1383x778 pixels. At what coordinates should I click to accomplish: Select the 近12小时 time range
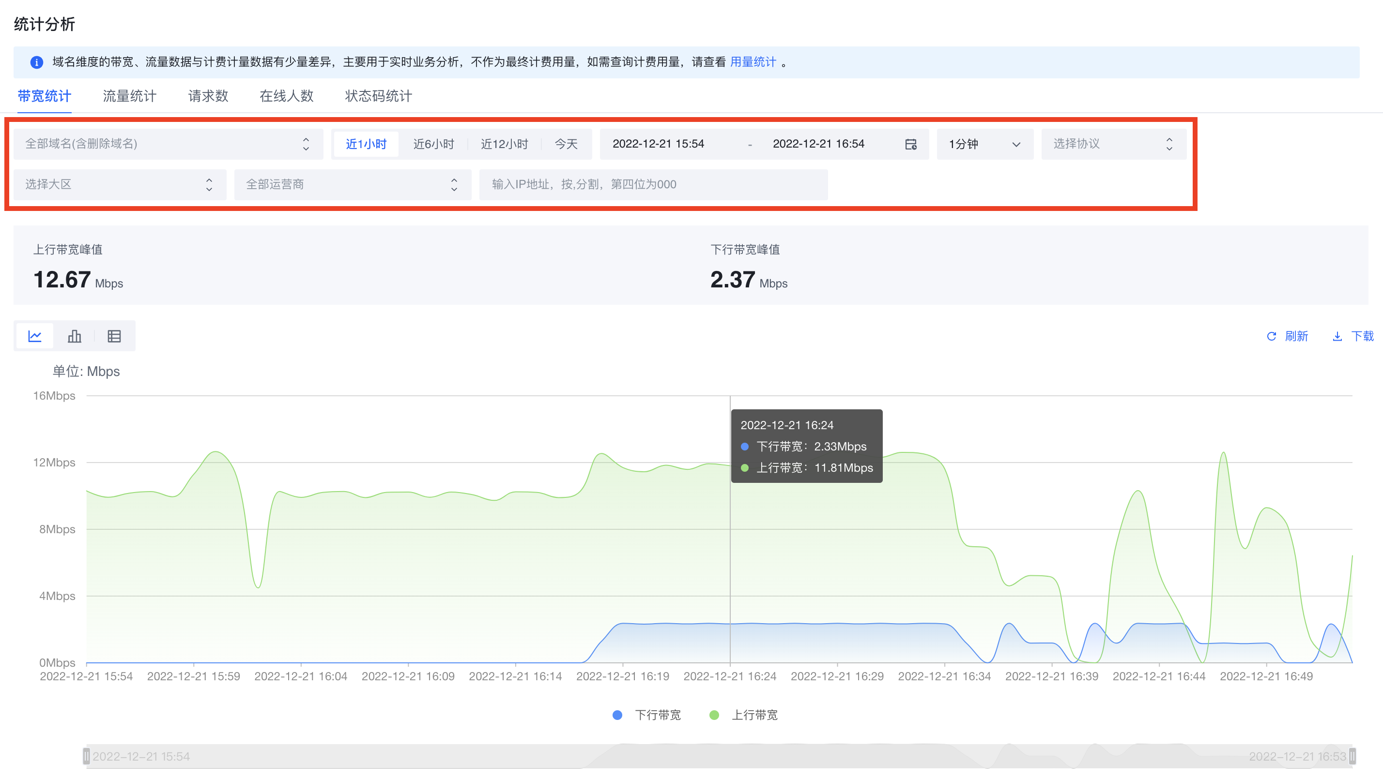[505, 144]
